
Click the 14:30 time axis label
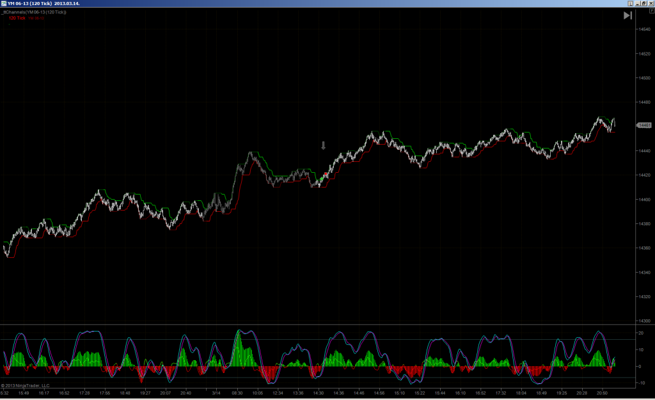tap(319, 393)
